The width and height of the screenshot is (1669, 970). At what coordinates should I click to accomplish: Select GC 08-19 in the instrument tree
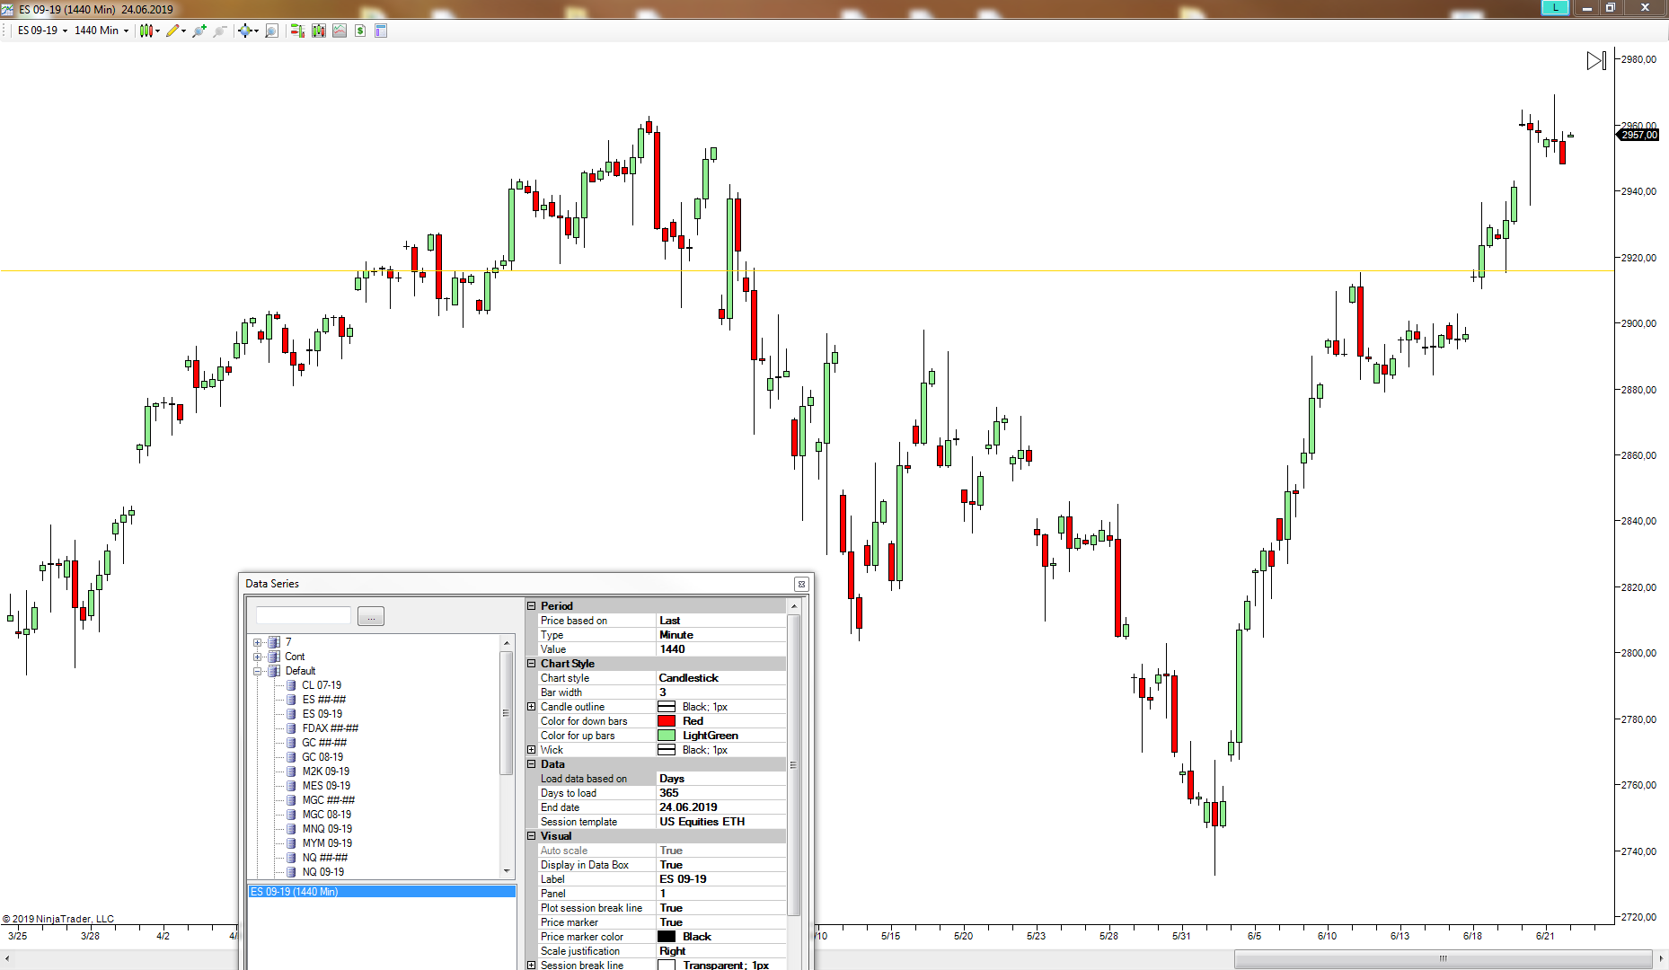coord(322,757)
